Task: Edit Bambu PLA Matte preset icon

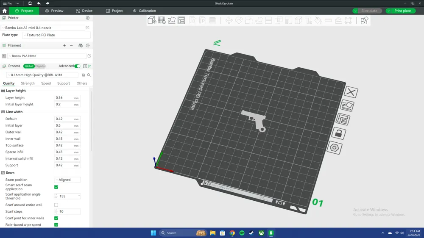Action: tap(89, 56)
